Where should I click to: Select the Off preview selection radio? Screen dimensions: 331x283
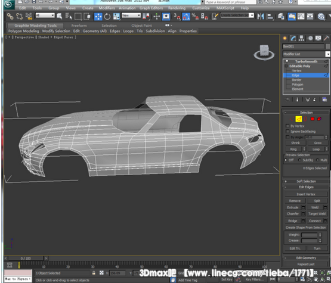click(286, 160)
